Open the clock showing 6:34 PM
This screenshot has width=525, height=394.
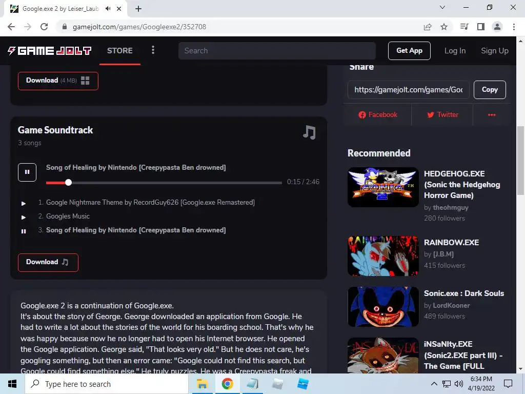point(481,384)
